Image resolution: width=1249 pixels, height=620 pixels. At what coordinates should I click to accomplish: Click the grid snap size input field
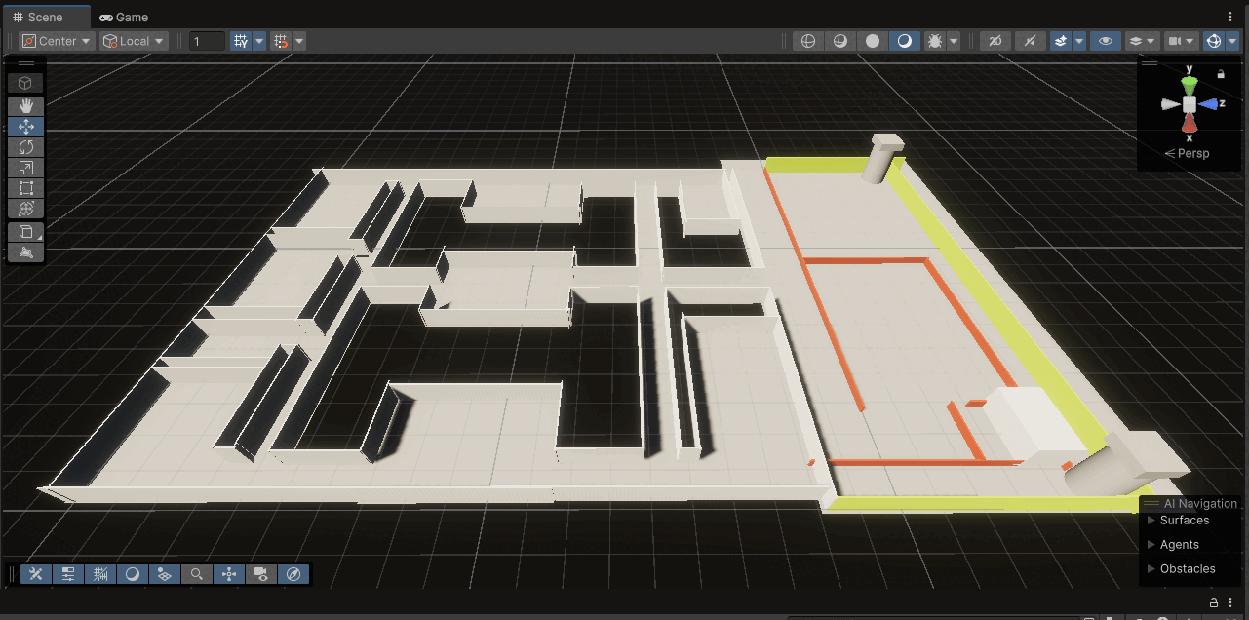(x=207, y=41)
